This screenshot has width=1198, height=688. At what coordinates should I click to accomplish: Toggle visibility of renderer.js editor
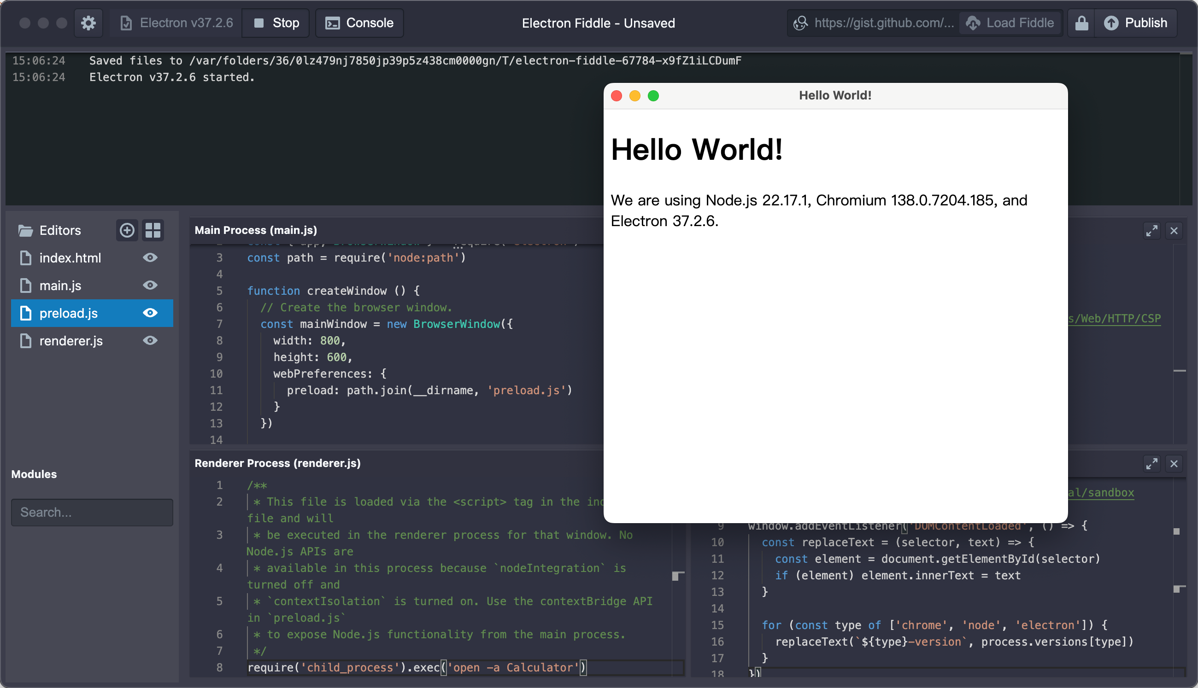pos(150,341)
